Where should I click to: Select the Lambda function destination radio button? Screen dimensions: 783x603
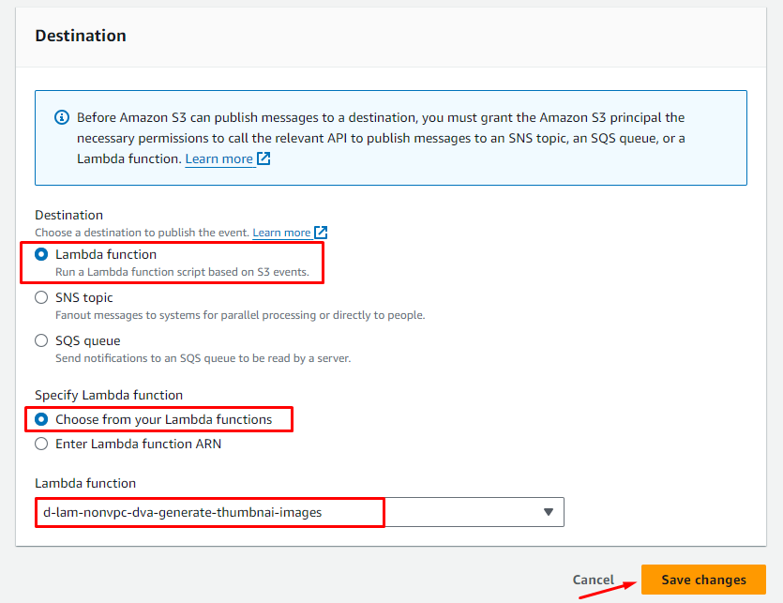point(41,254)
